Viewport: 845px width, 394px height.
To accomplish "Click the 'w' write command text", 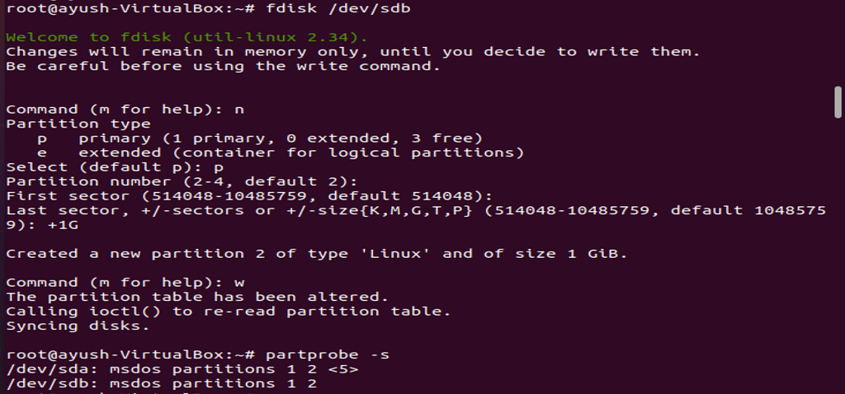I will click(240, 283).
